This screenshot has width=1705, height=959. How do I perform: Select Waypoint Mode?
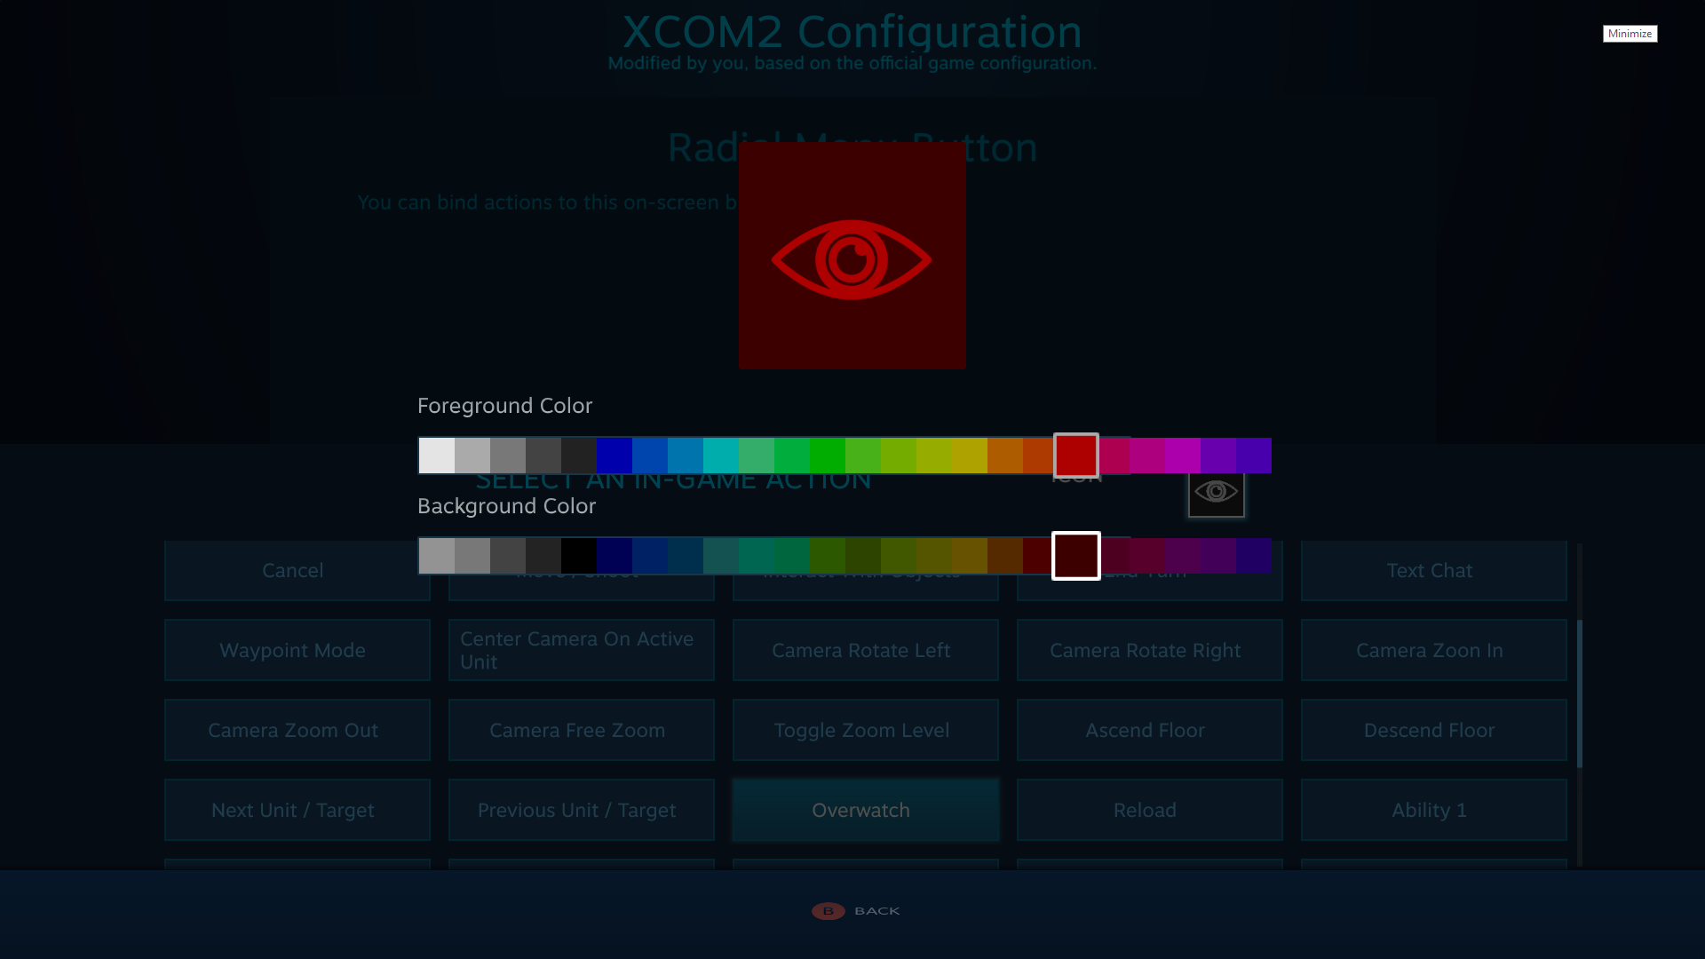292,650
